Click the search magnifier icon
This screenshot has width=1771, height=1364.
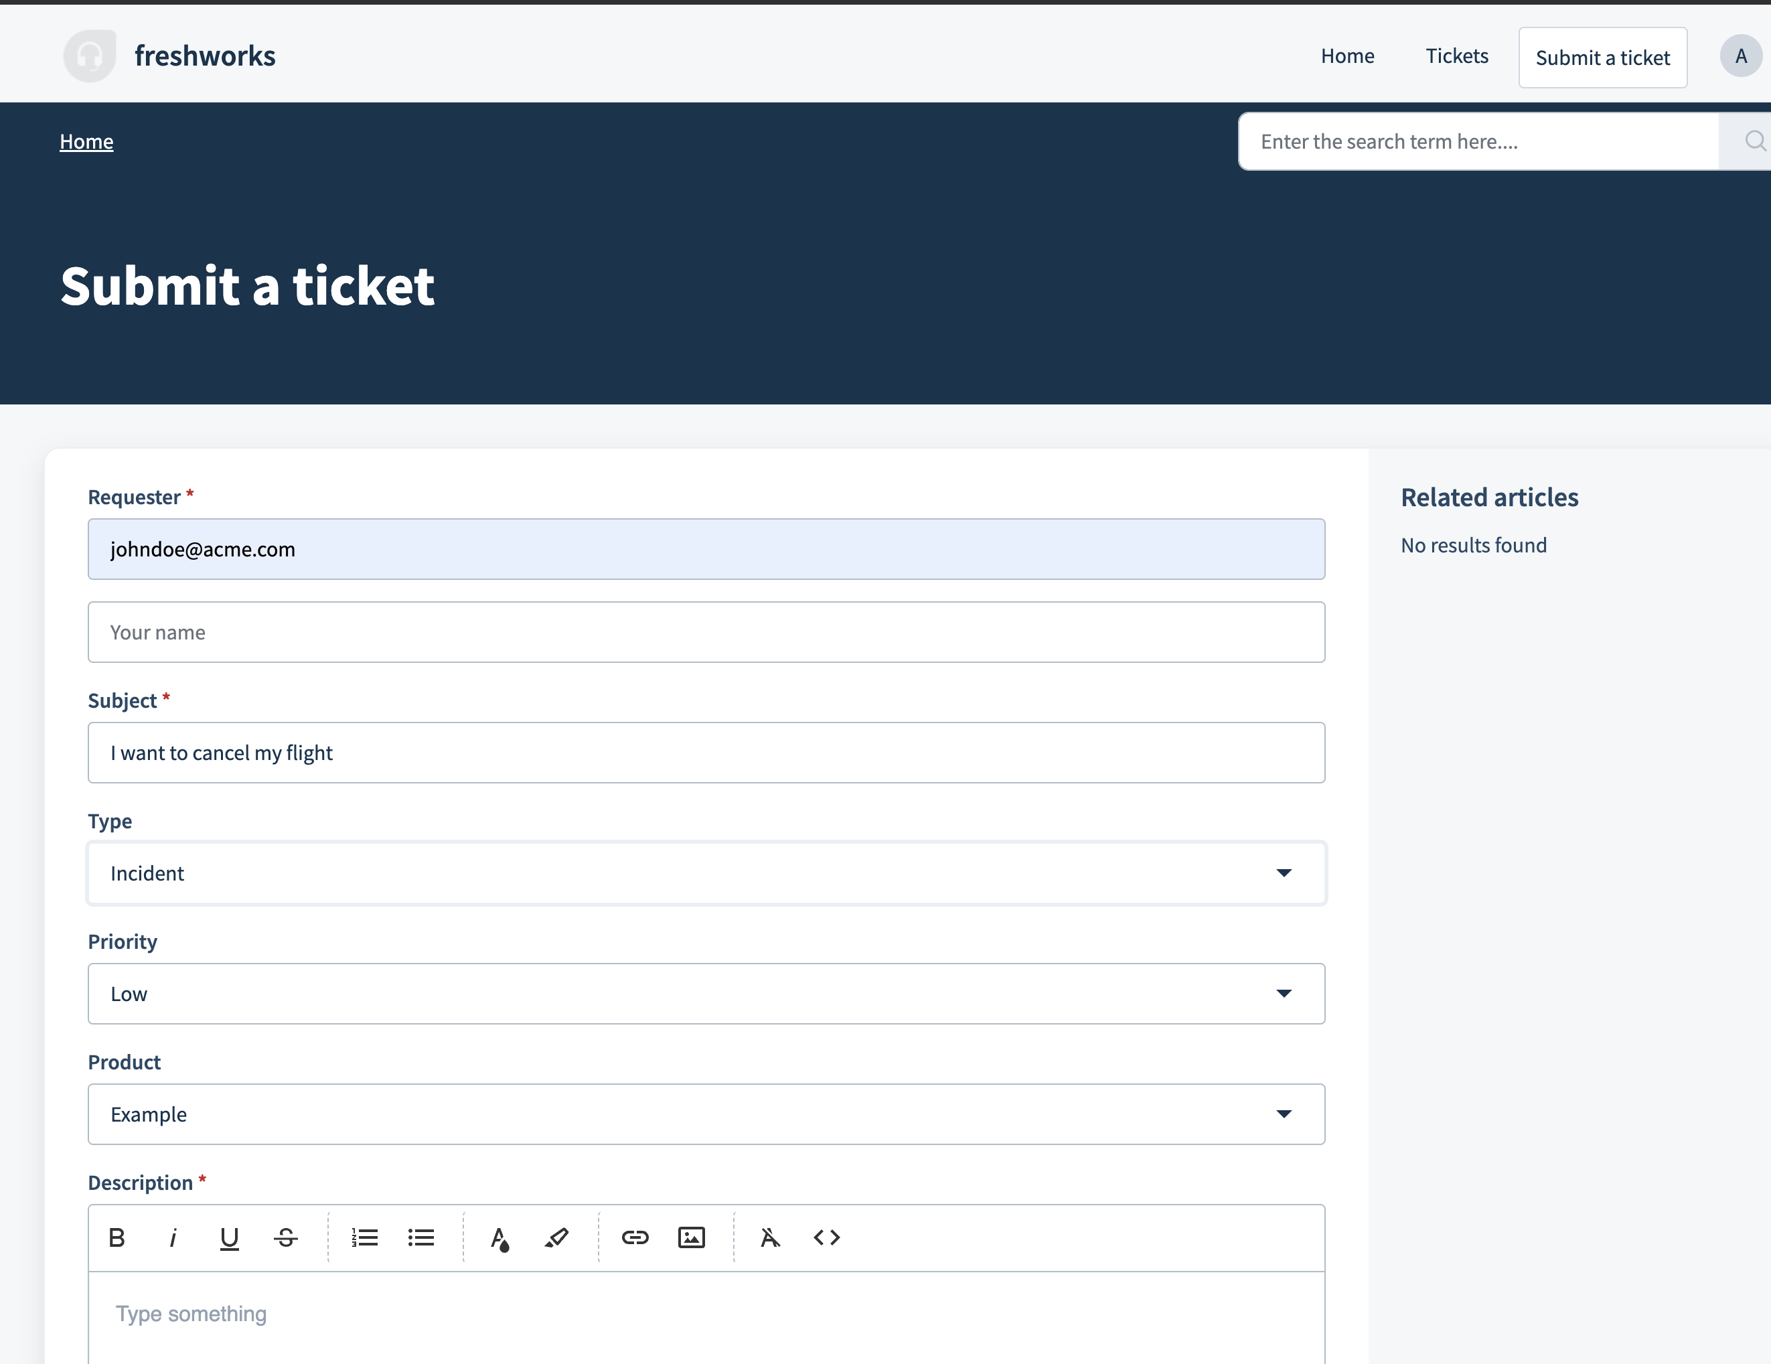pyautogui.click(x=1754, y=141)
